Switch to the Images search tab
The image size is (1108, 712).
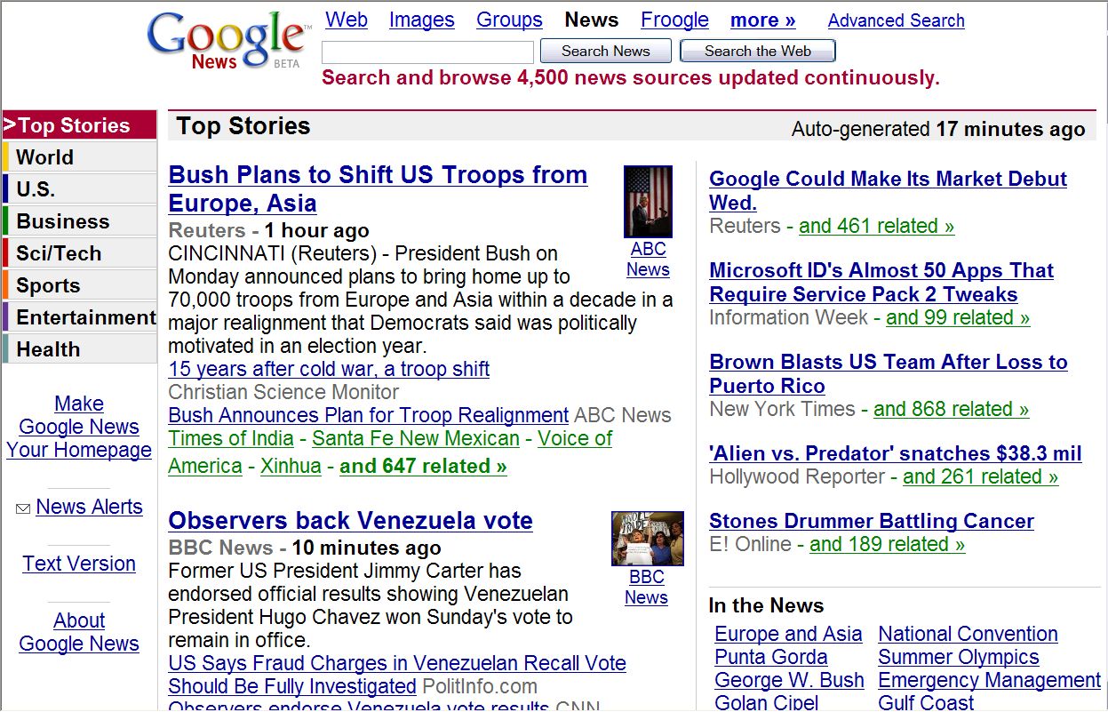tap(421, 20)
